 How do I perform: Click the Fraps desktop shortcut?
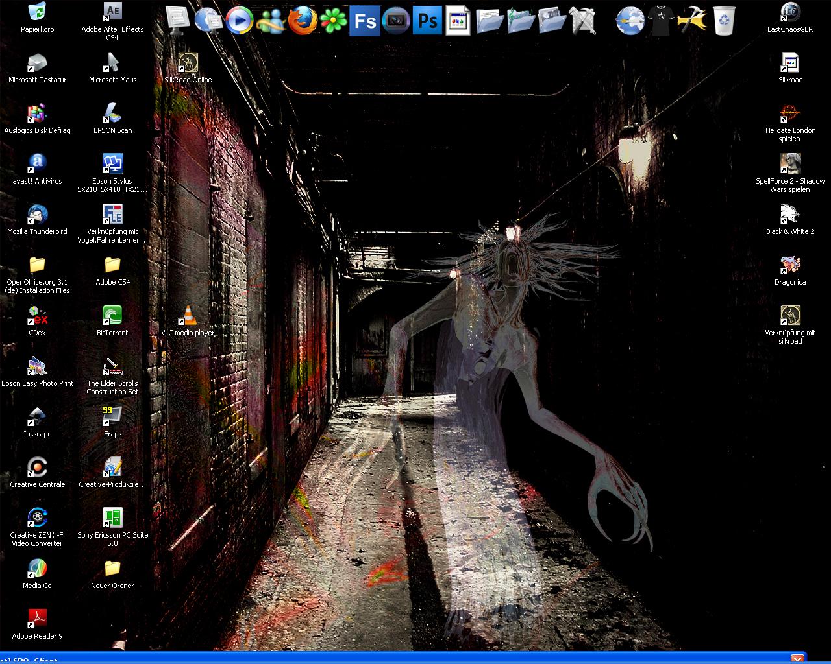pos(112,417)
